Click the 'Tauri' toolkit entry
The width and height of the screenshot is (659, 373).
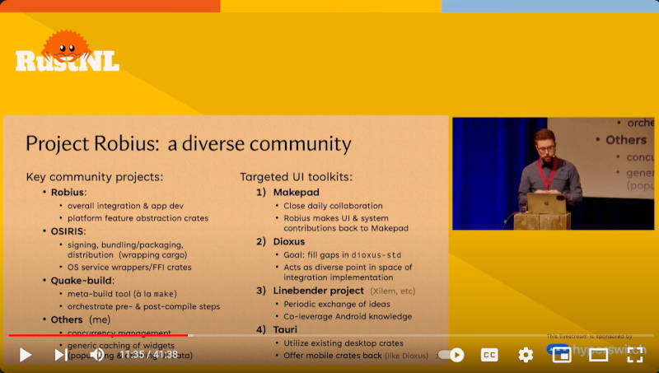click(x=285, y=329)
